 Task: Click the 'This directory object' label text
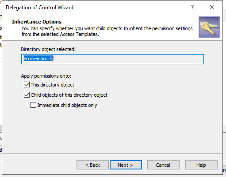point(53,85)
